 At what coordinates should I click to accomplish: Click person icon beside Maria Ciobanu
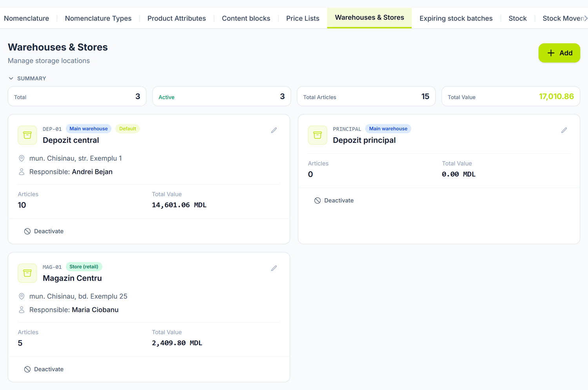[x=22, y=310]
